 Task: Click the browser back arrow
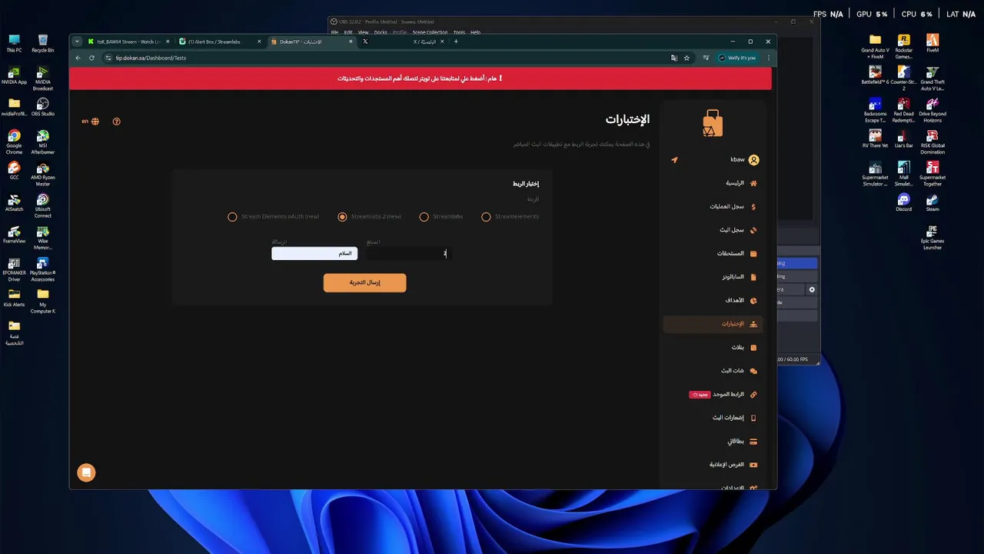[78, 58]
